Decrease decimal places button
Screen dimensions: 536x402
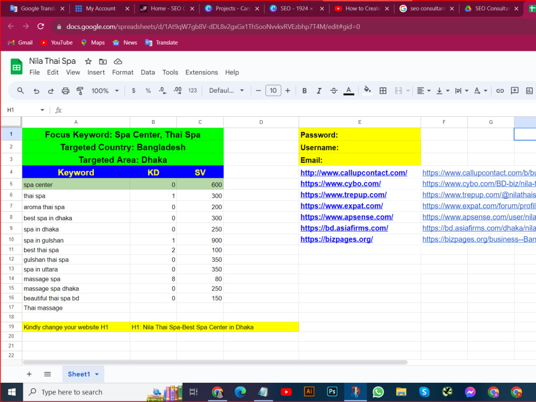163,91
